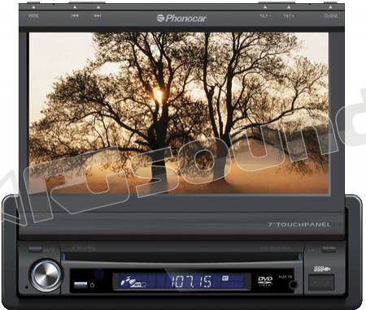The width and height of the screenshot is (366, 310).
Task: Tap the WIDE button on top bar
Action: click(33, 15)
